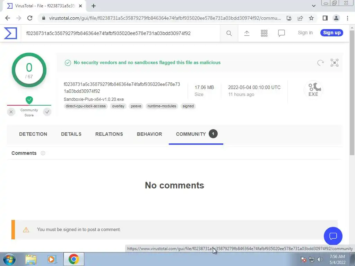Screen dimensions: 355x266
Task: Switch to the DETAILS tab
Action: pos(71,134)
